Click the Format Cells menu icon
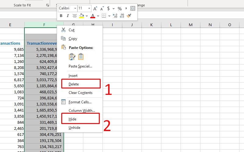 63,102
